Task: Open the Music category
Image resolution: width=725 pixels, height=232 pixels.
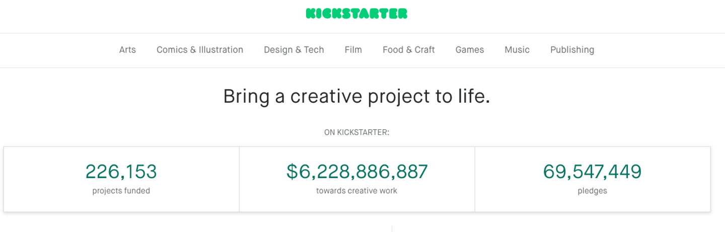Action: point(517,50)
